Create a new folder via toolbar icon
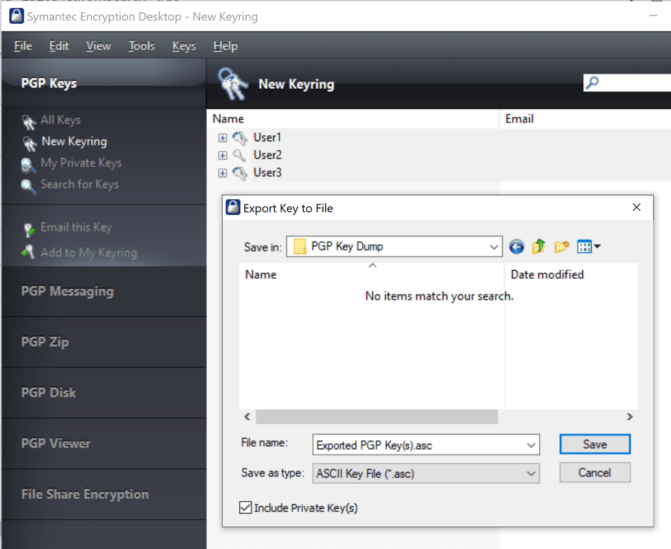The image size is (671, 549). [x=562, y=247]
